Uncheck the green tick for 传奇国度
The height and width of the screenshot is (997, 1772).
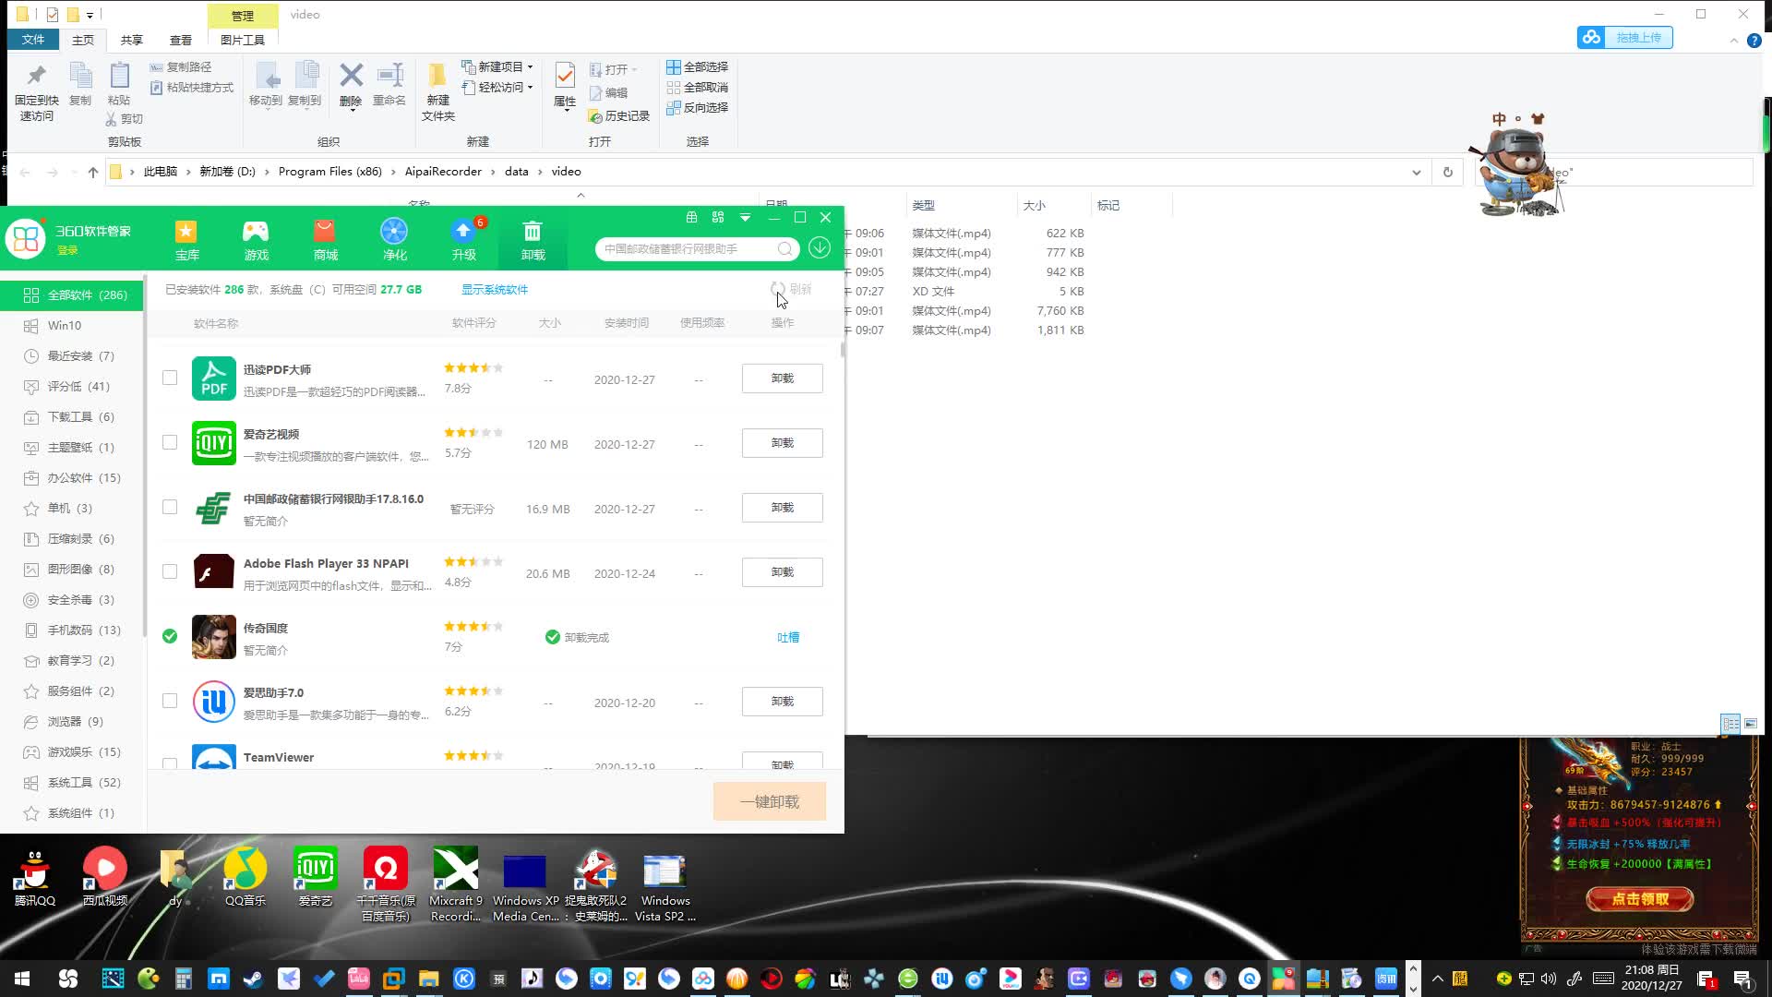(170, 636)
